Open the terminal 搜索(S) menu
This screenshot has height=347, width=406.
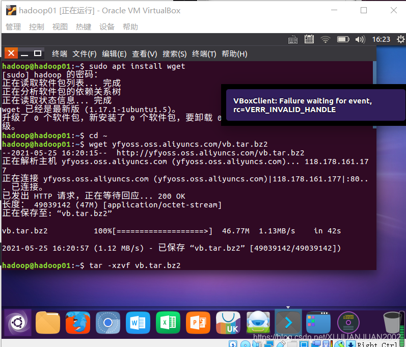(175, 54)
